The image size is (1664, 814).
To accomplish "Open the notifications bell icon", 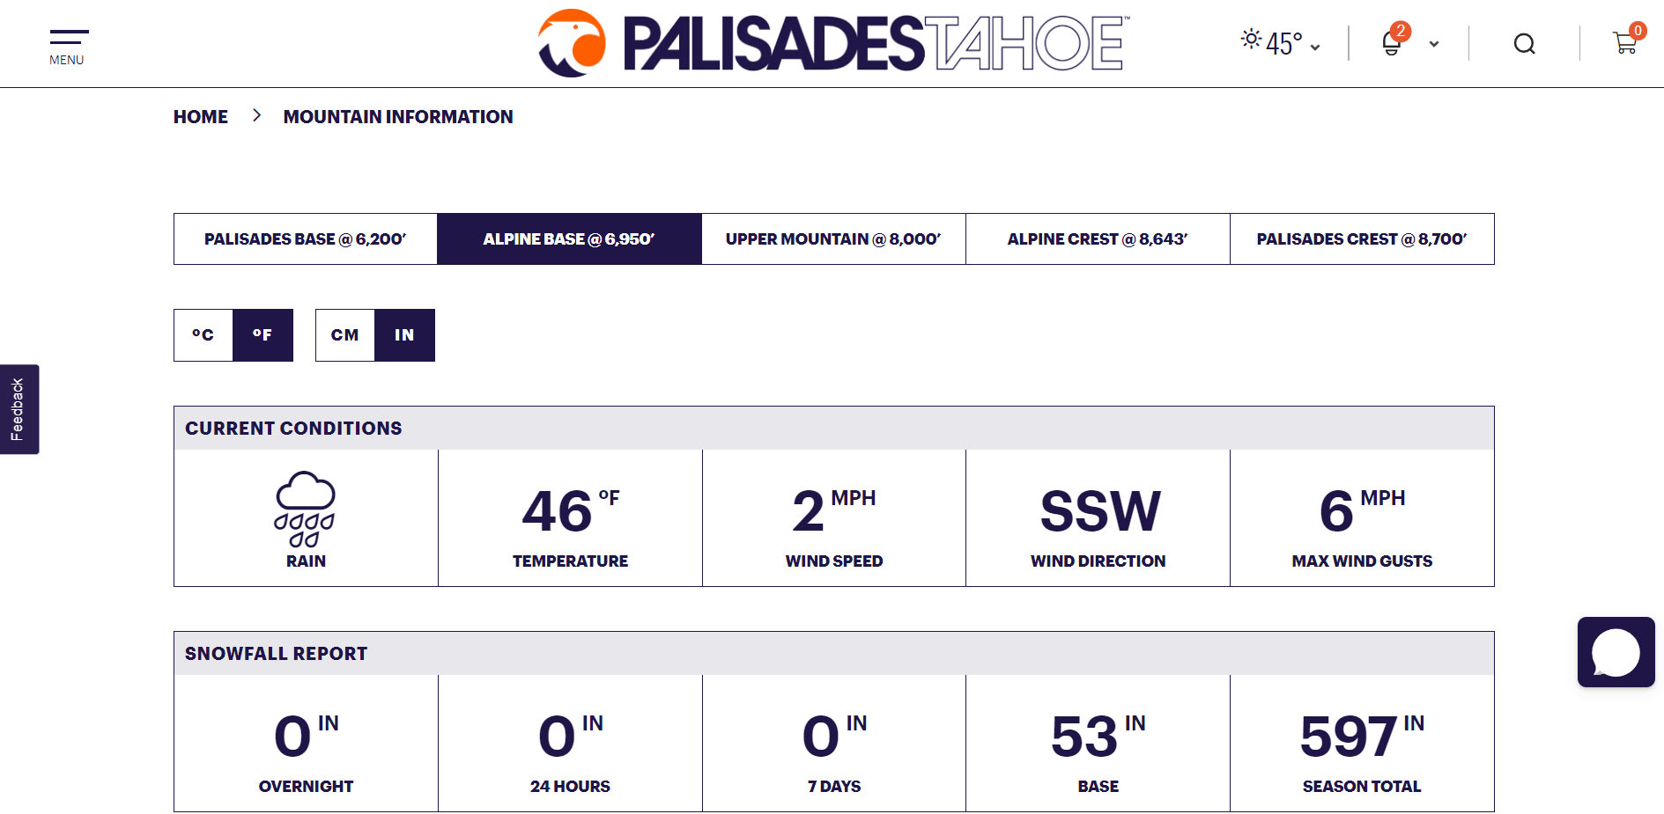I will [x=1392, y=43].
